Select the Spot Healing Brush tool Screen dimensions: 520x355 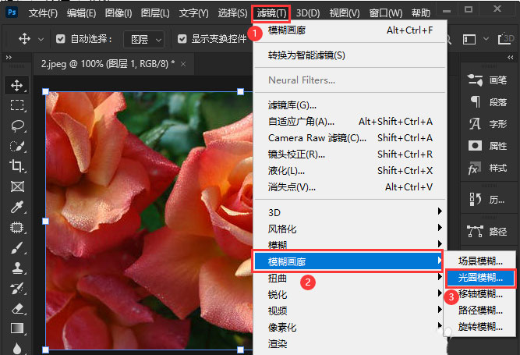(17, 227)
